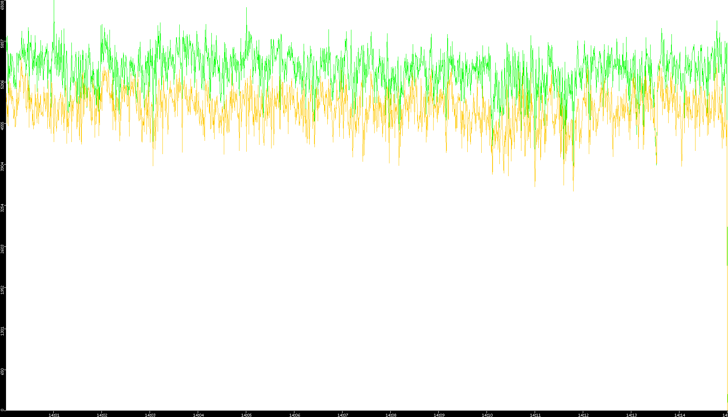Select the 3904 vertical axis label
Screen dimensions: 728x417
(2, 167)
